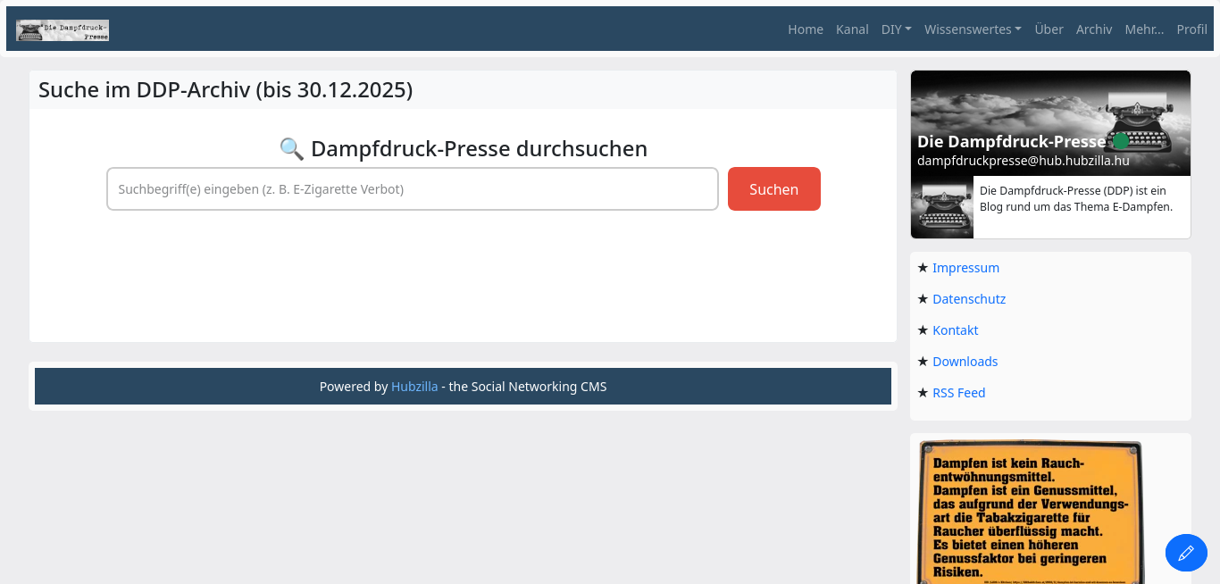This screenshot has height=584, width=1220.
Task: Open the orange Dampfen sign image
Action: (1030, 511)
